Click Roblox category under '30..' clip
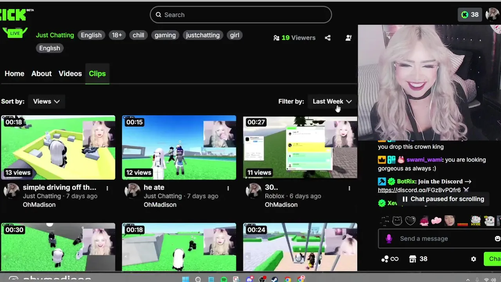This screenshot has height=282, width=501. pos(275,196)
